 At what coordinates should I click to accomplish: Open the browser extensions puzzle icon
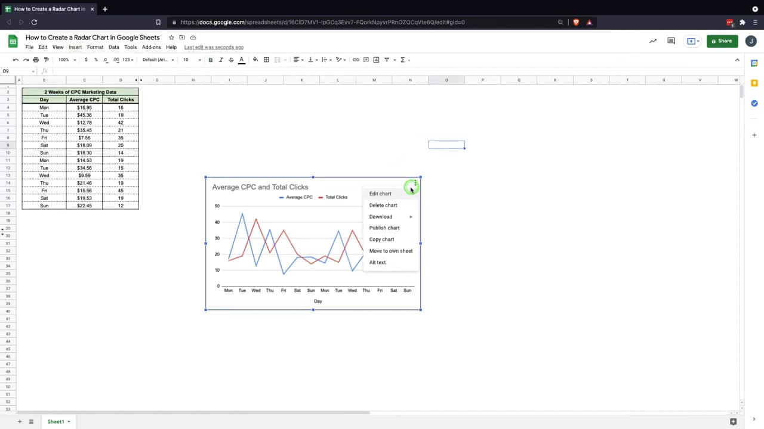pos(743,22)
